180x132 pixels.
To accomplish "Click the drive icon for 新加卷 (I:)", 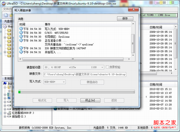I will tap(9, 116).
